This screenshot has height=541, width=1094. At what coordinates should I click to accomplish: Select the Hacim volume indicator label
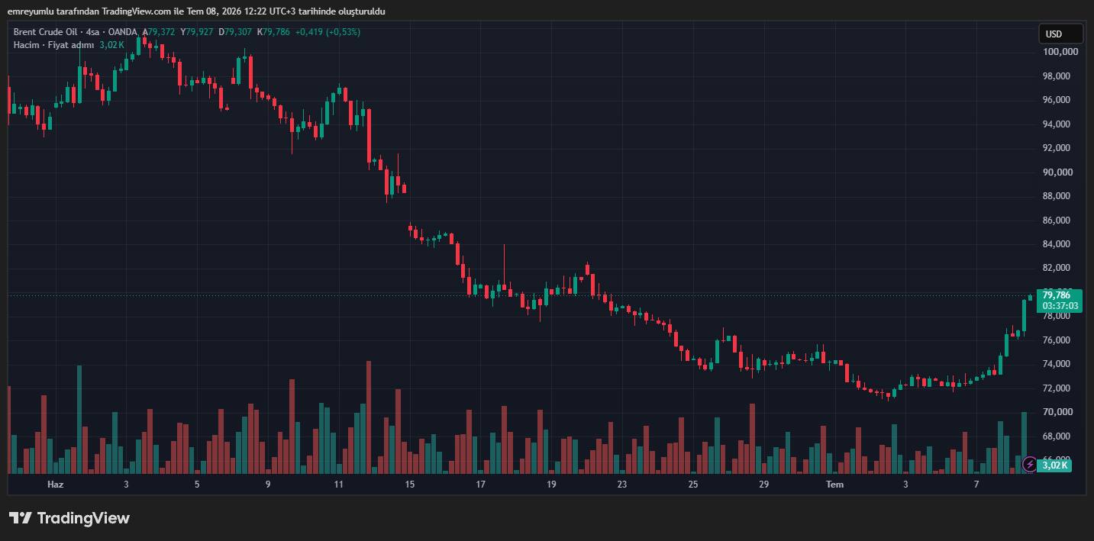tap(27, 45)
